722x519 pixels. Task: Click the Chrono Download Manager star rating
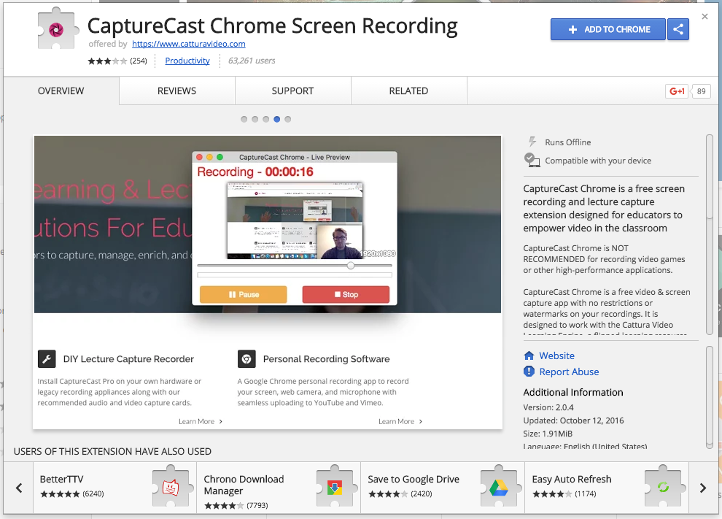click(x=224, y=506)
